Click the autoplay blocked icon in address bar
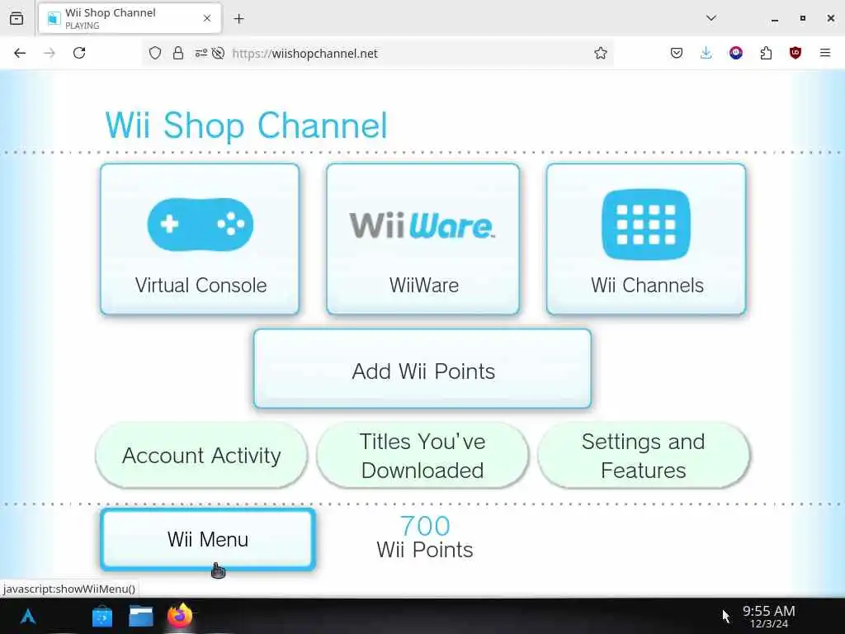 (x=218, y=54)
